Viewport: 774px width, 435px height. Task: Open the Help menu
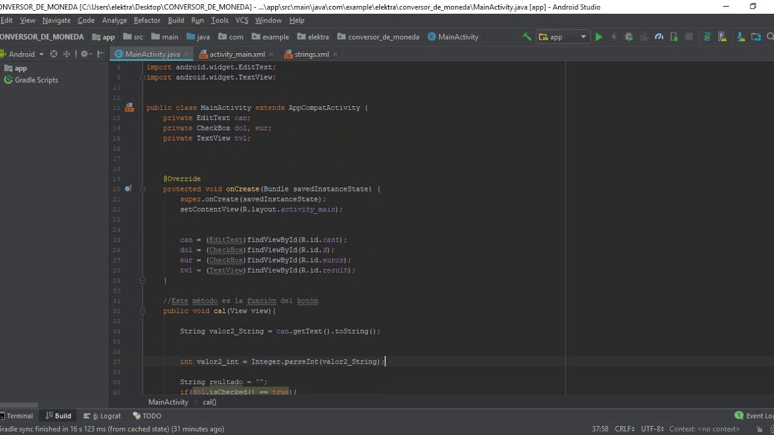pyautogui.click(x=297, y=20)
